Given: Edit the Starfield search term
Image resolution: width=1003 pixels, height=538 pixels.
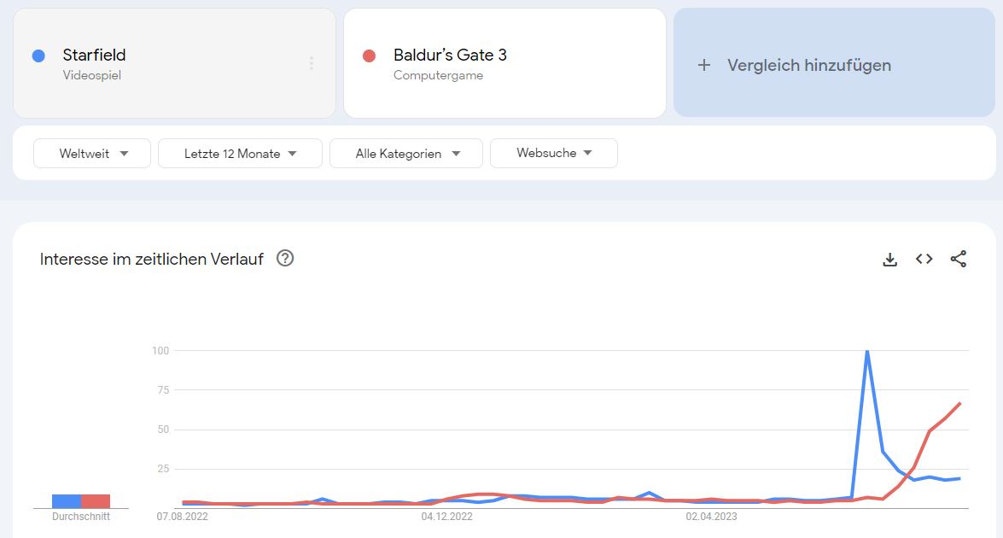Looking at the screenshot, I should [x=94, y=56].
